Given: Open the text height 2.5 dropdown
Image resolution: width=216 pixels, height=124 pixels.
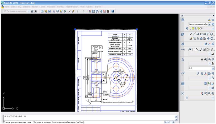Looking at the screenshot, I should point(213,68).
